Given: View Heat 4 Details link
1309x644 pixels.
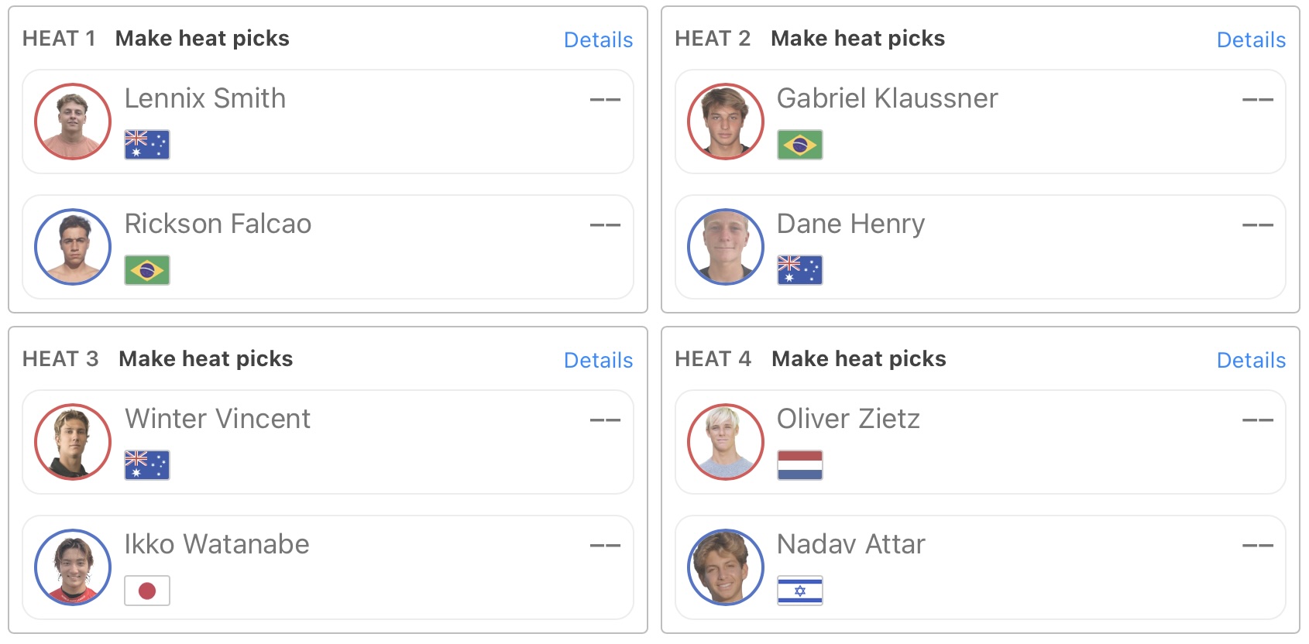Looking at the screenshot, I should click(x=1251, y=360).
